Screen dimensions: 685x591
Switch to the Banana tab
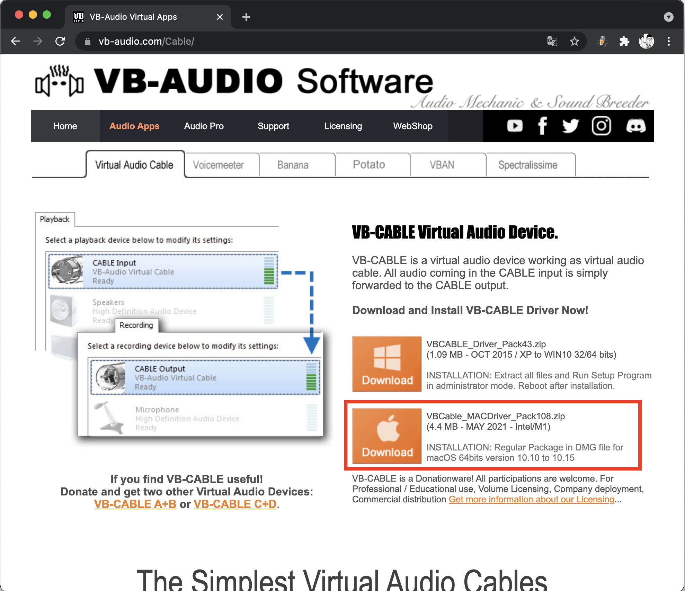point(297,165)
